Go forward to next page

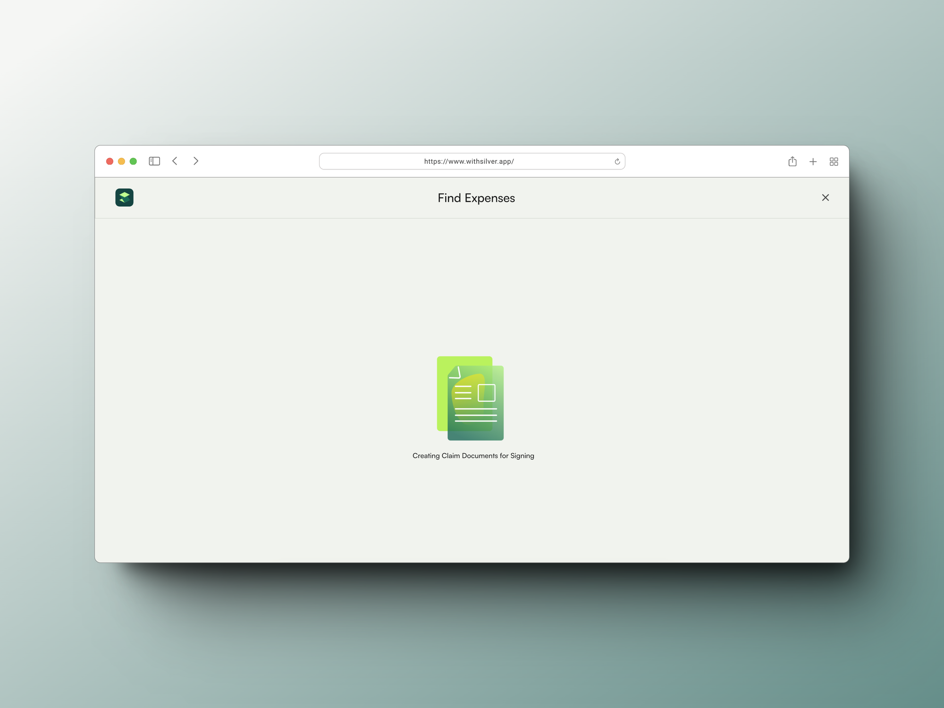[x=196, y=161]
